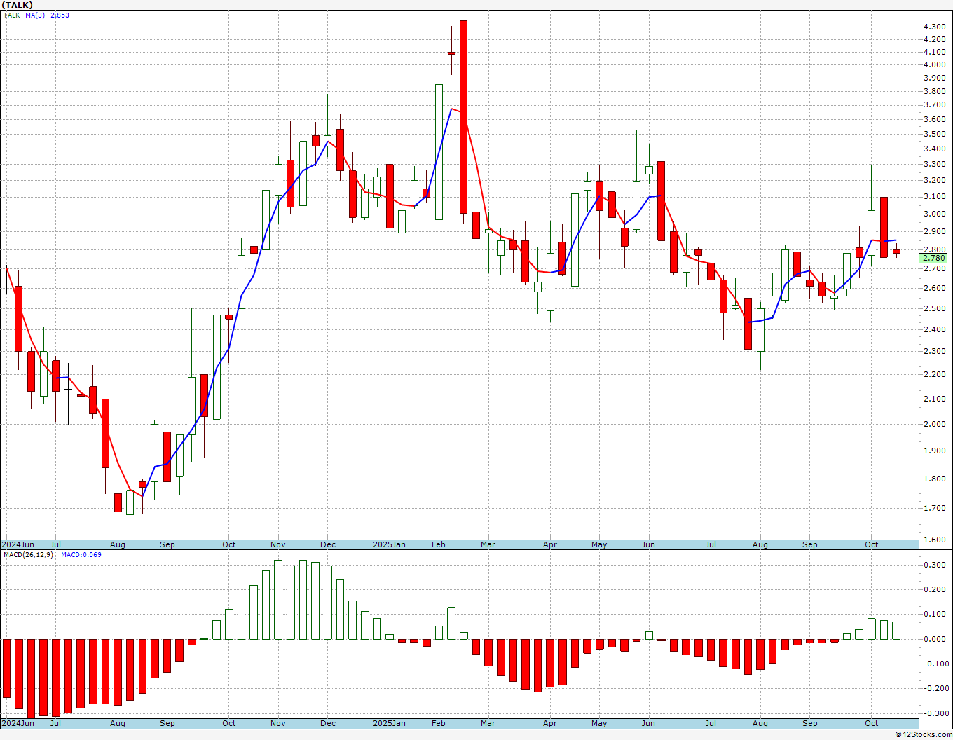Click the MACD(26,12,9) indicator label

pos(27,554)
